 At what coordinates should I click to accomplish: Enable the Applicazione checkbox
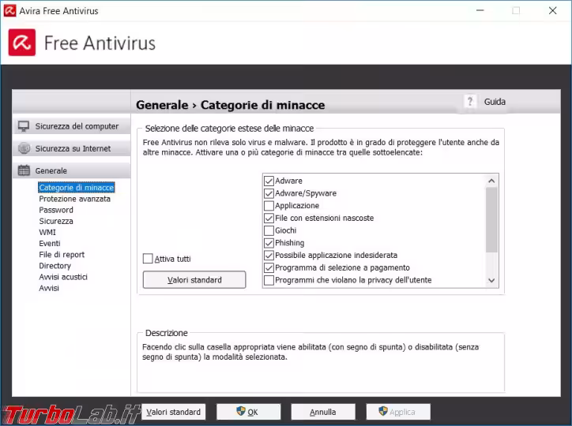click(269, 206)
